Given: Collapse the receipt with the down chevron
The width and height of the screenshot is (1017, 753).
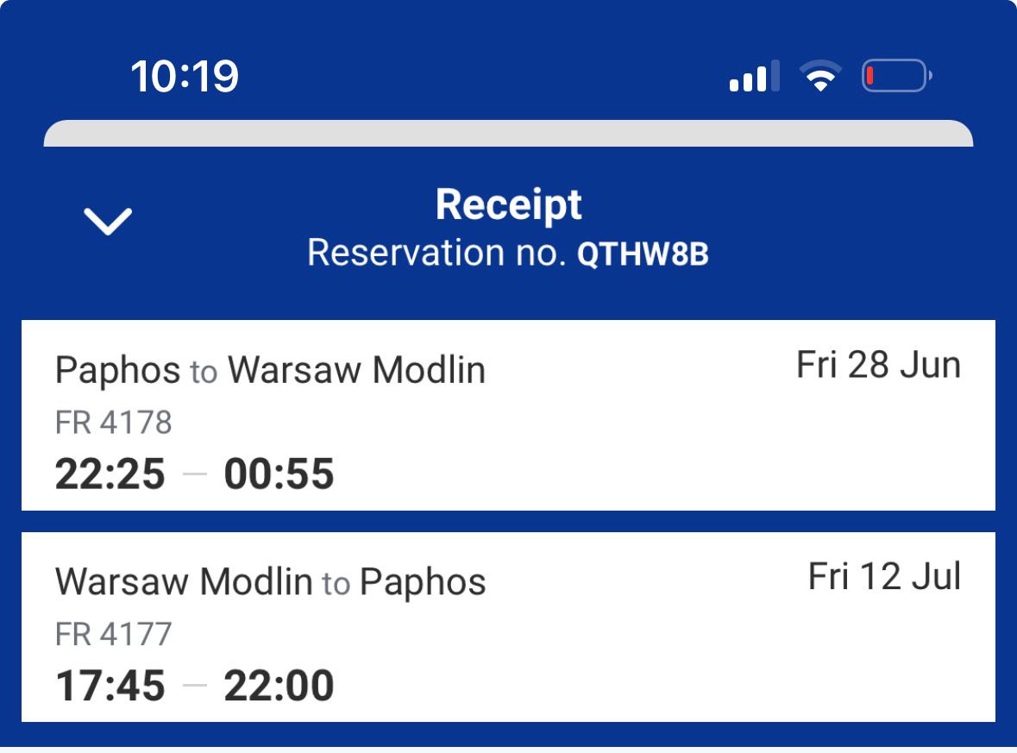Looking at the screenshot, I should tap(108, 222).
